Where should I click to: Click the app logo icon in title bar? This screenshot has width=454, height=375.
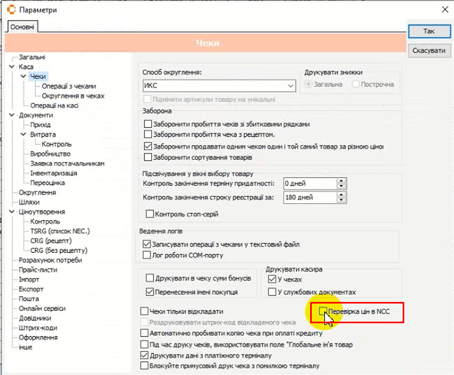pyautogui.click(x=9, y=10)
